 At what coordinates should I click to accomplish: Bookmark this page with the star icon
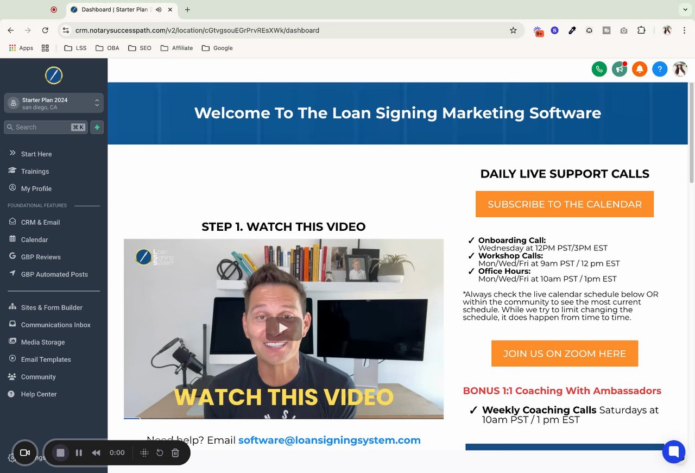[x=513, y=30]
